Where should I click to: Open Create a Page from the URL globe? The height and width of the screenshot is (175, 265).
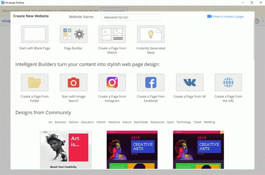(228, 82)
